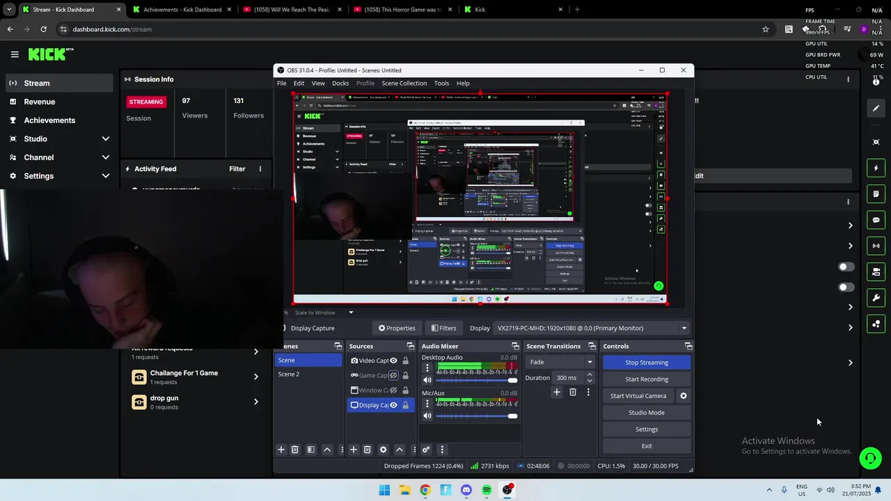Show the Window Capture source
Image resolution: width=891 pixels, height=501 pixels.
click(x=393, y=390)
